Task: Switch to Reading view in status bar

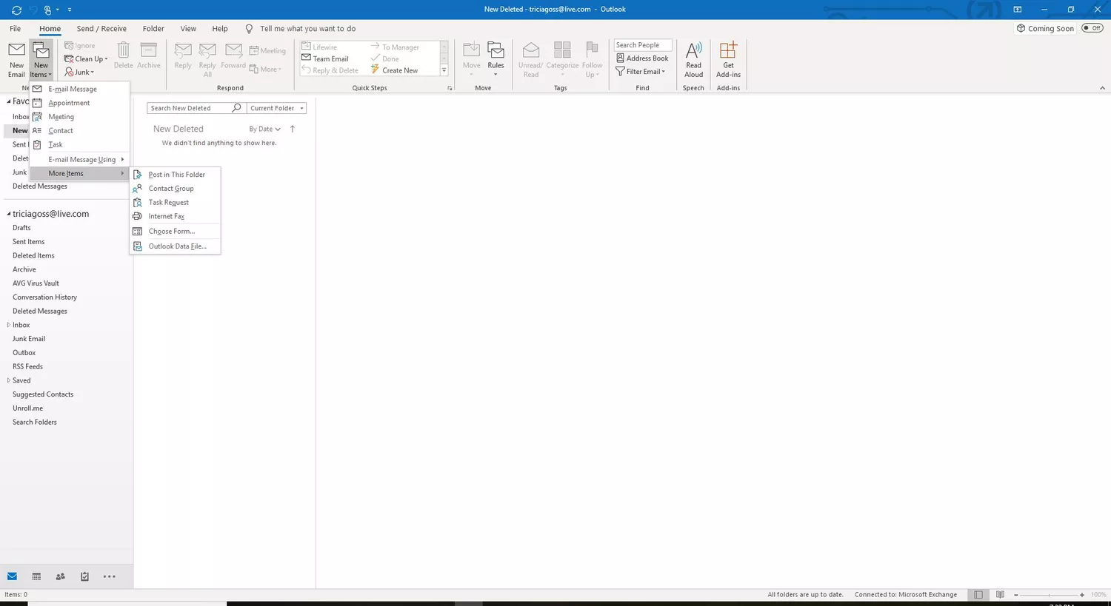Action: 1000,595
